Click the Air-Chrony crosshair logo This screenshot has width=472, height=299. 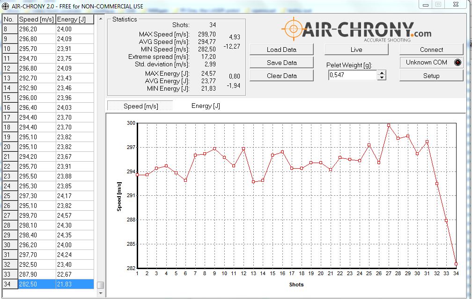(x=294, y=29)
